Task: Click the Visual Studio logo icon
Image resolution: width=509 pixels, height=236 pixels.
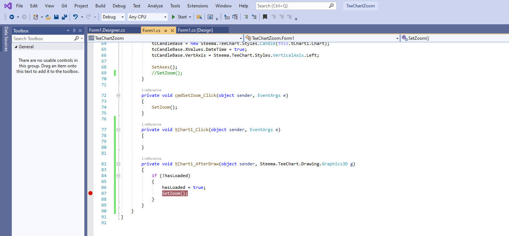Action: point(8,6)
